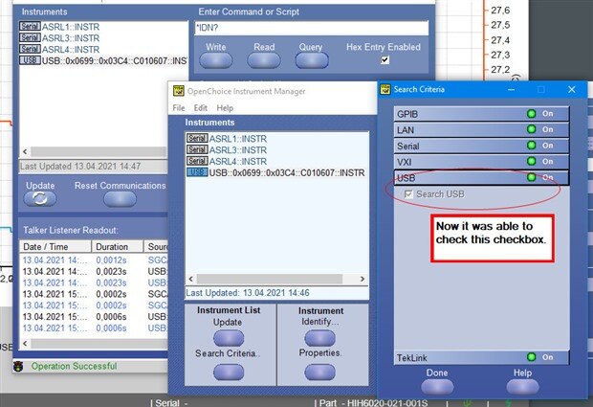Click the Instrument Identify button

coord(320,338)
